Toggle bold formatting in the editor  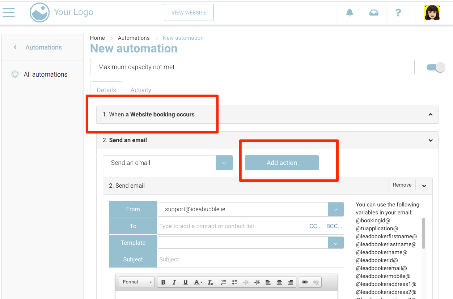(x=163, y=282)
